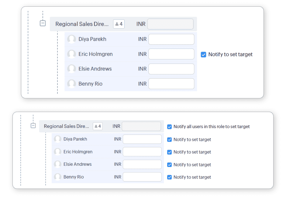Collapse Regional Sales role in the lower panel
286x201 pixels.
(x=33, y=126)
